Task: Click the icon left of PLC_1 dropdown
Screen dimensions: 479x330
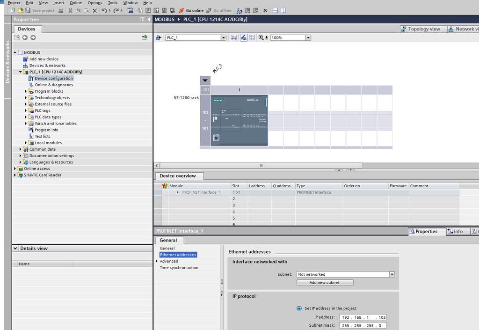Action: (159, 37)
